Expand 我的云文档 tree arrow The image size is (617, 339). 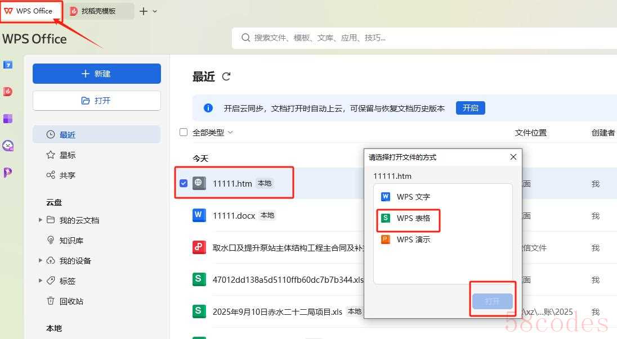40,220
